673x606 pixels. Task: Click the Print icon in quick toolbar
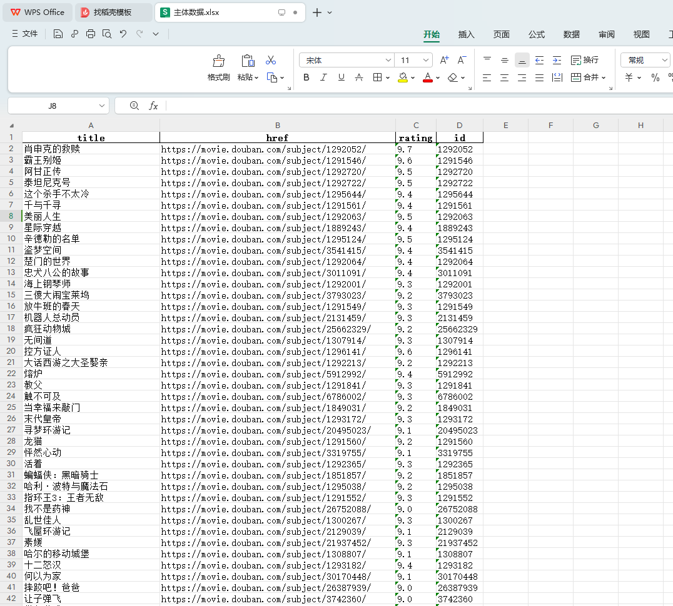click(x=91, y=34)
